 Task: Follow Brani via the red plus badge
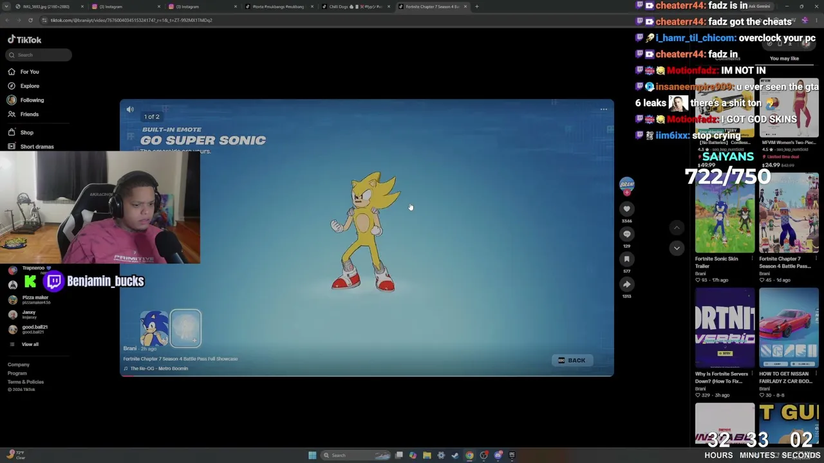(x=626, y=192)
